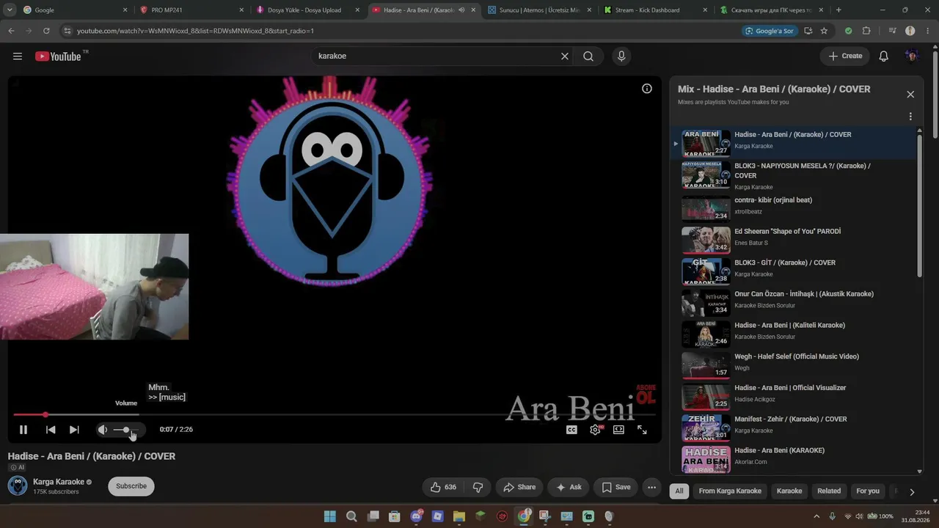Enter full screen mode
The image size is (939, 528).
coord(642,430)
